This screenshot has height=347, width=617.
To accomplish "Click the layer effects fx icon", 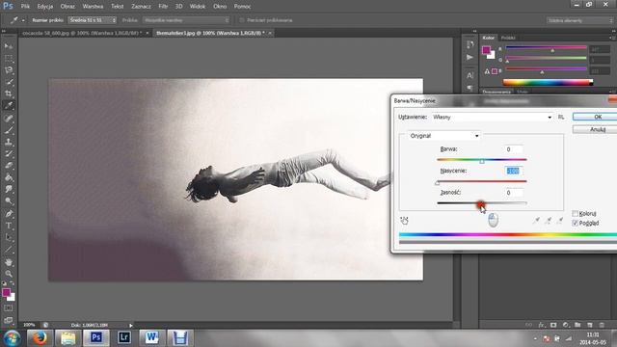I will (542, 325).
